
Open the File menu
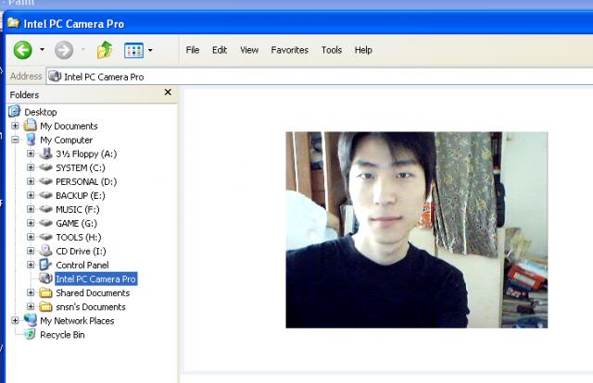(193, 50)
